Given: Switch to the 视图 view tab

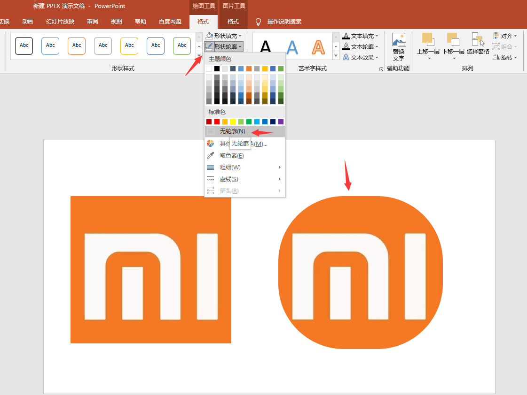Looking at the screenshot, I should (116, 22).
